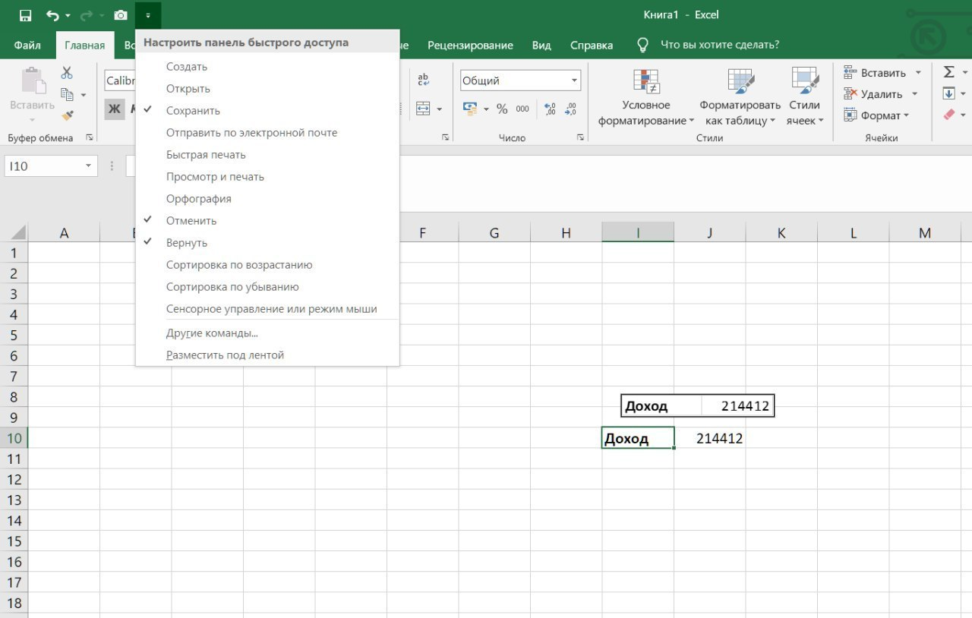Select Быстрая печать from the menu
972x618 pixels.
206,155
